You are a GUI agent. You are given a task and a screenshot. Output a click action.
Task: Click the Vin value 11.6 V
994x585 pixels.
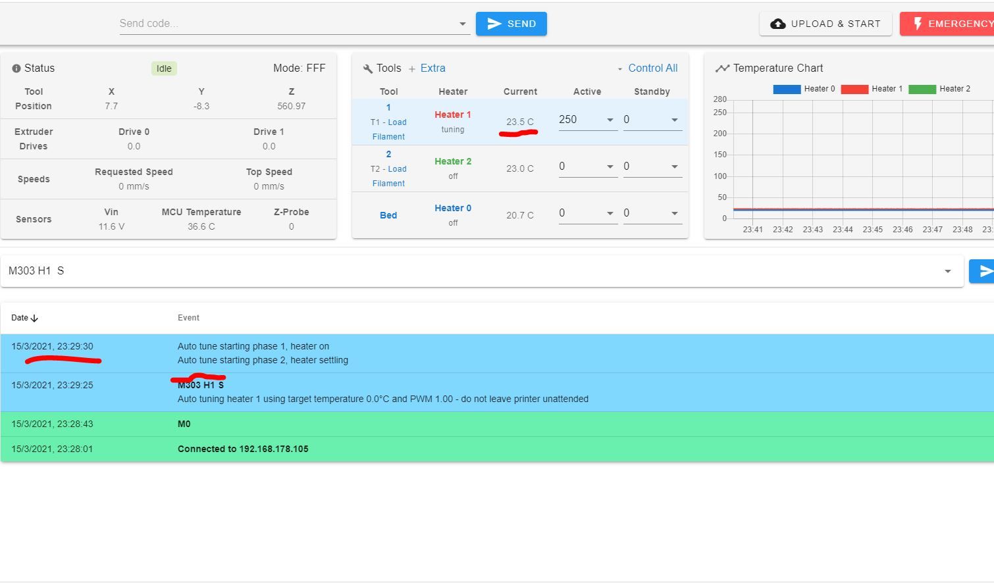tap(111, 226)
